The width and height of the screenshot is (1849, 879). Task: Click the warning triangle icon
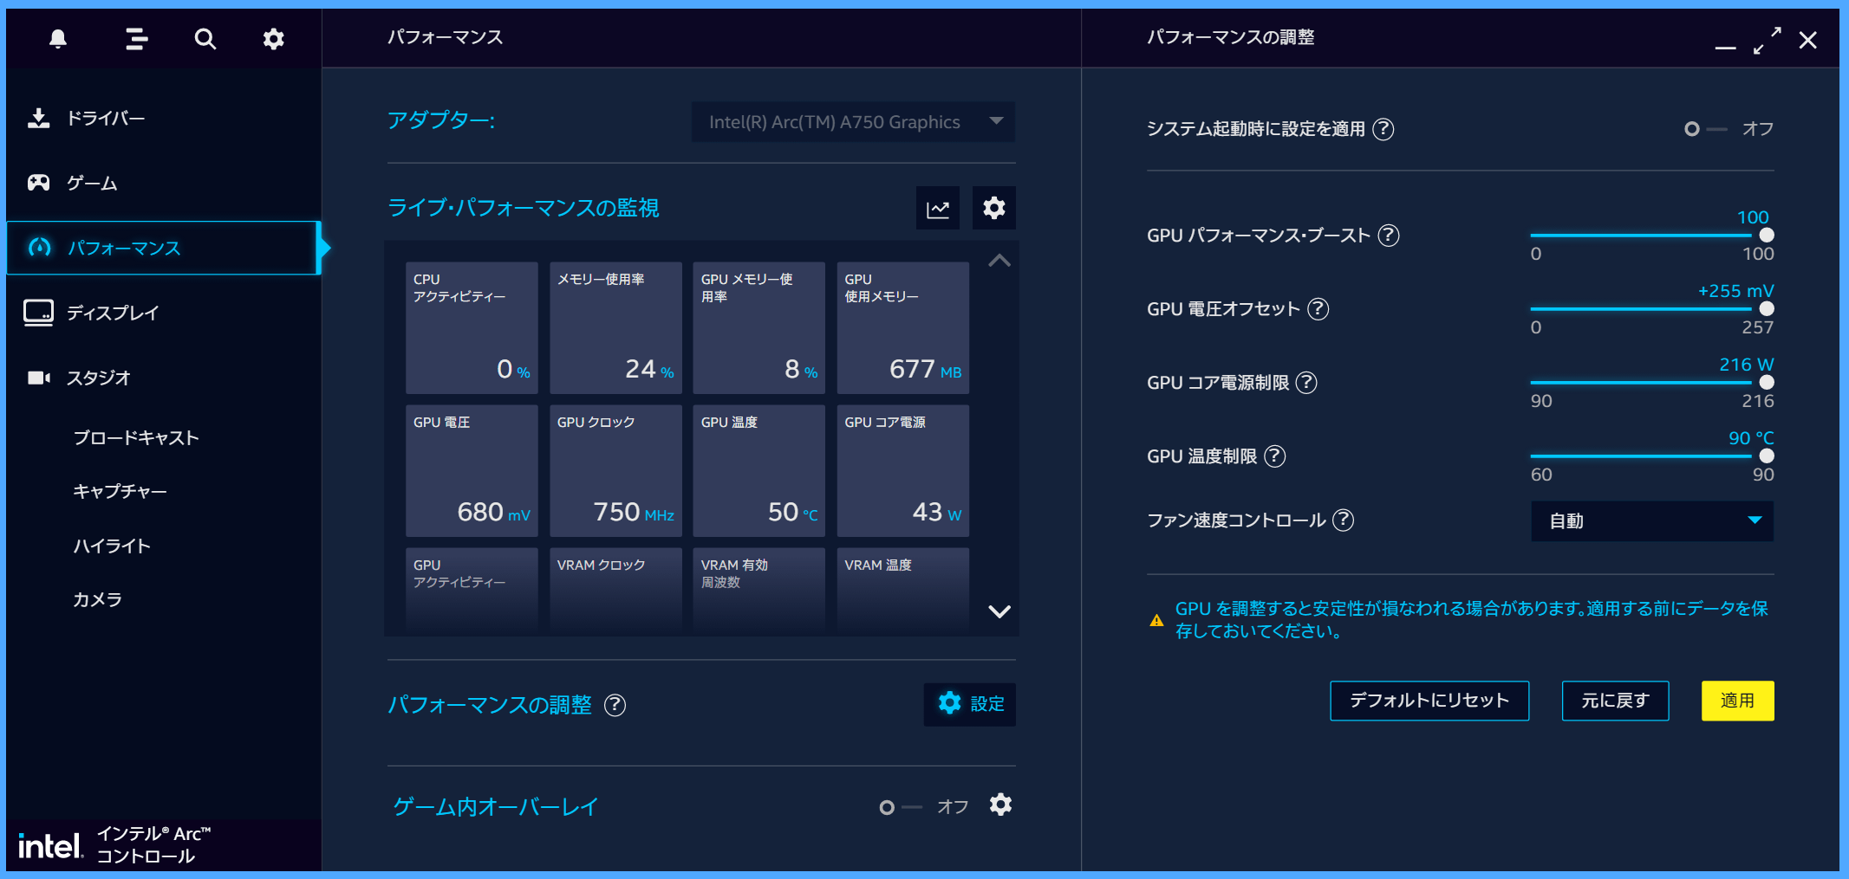pyautogui.click(x=1156, y=620)
